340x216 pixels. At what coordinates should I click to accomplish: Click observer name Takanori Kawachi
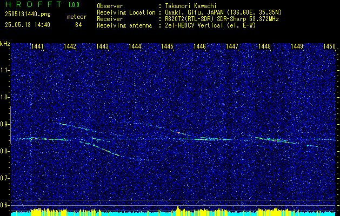pos(191,6)
